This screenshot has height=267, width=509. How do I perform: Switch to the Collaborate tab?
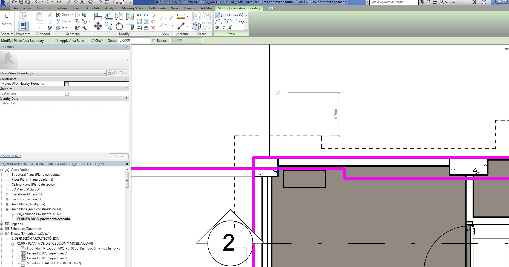(x=157, y=8)
